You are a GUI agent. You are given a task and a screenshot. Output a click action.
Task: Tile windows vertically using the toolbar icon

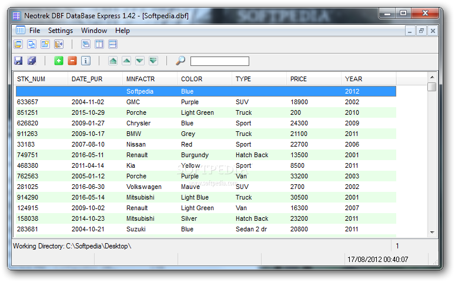pos(99,44)
